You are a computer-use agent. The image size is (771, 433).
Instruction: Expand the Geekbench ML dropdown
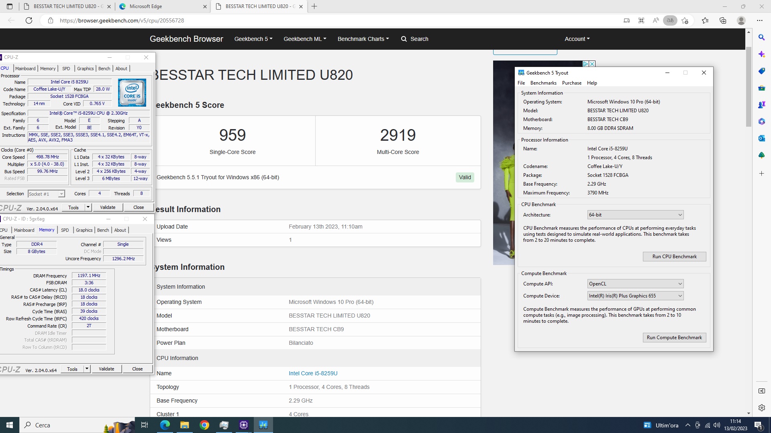[x=305, y=39]
